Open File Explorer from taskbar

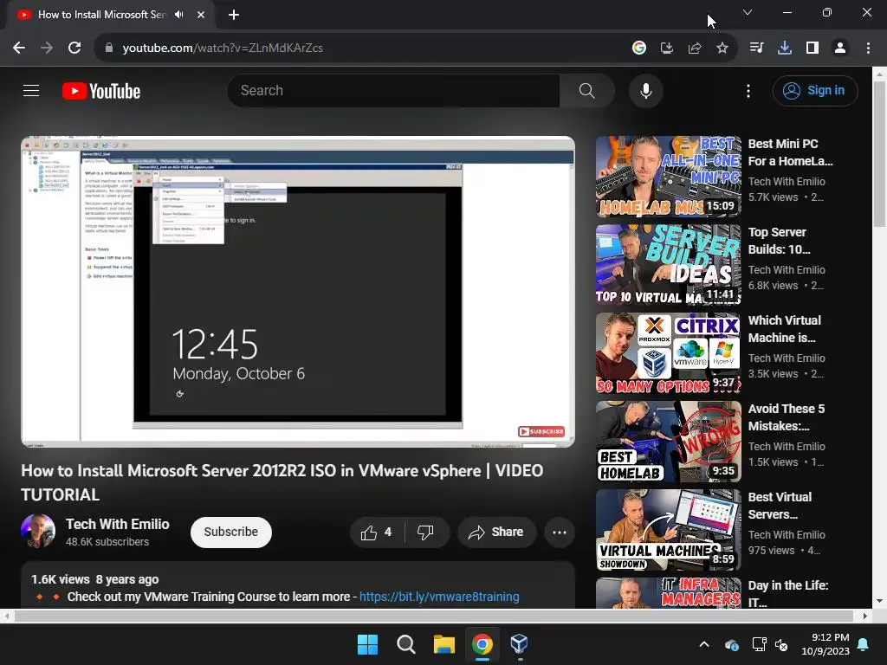point(444,644)
